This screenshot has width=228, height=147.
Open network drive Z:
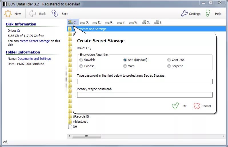[x=158, y=22]
